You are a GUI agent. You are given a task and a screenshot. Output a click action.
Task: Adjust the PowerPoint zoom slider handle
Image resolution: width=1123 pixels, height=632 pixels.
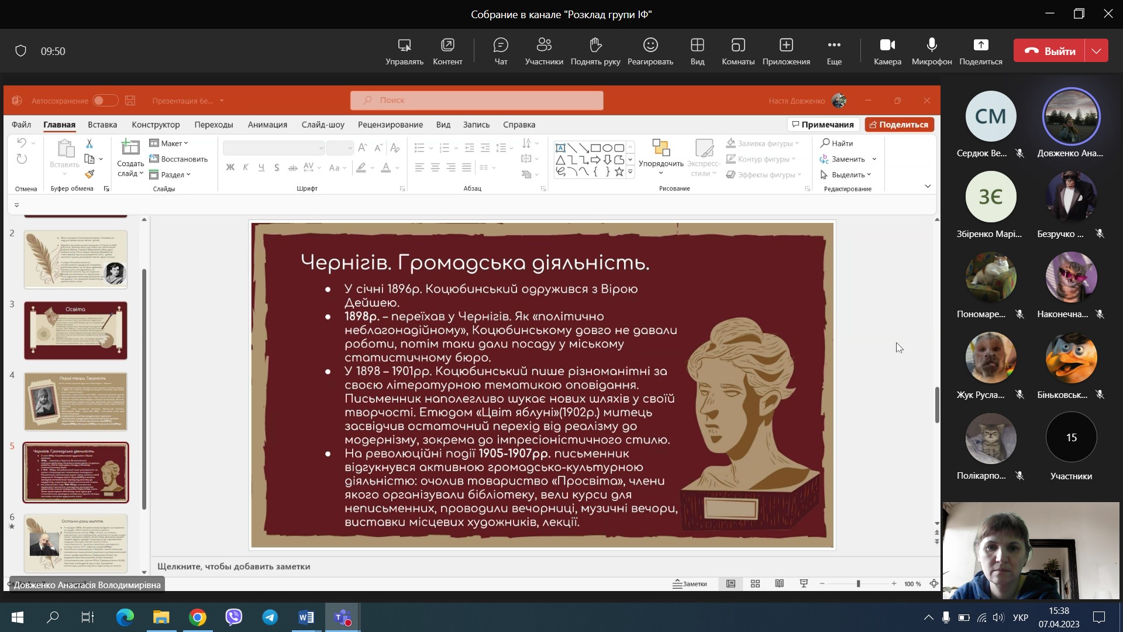point(858,583)
